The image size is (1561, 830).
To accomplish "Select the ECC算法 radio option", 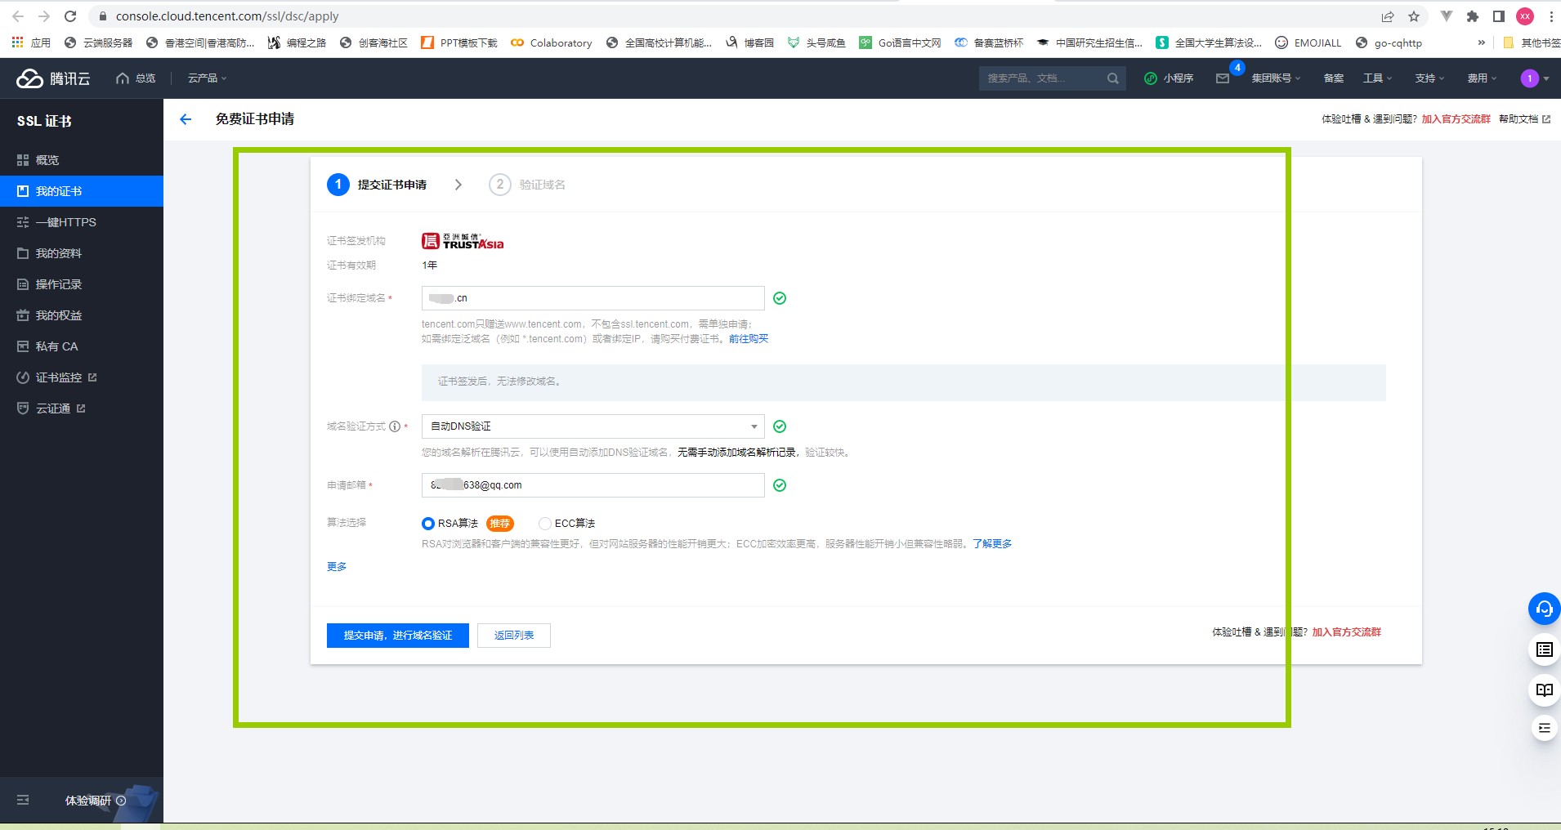I will pyautogui.click(x=545, y=524).
